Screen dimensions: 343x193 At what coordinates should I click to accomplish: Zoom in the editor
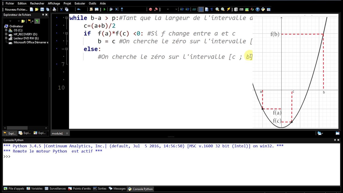[x=217, y=9]
